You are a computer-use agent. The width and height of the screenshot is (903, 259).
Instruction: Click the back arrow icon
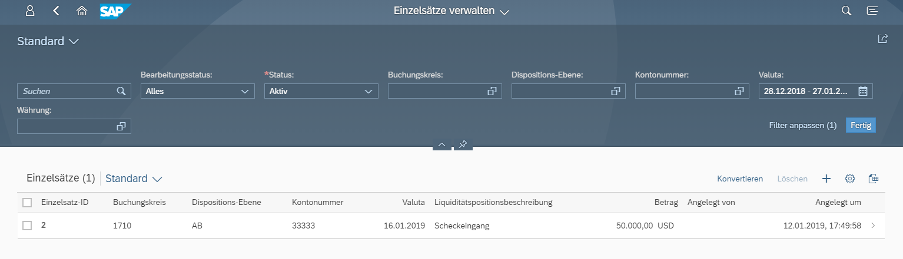57,11
